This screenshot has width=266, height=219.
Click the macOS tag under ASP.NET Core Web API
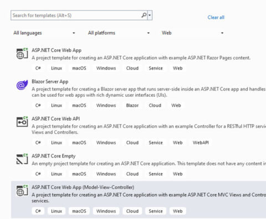pyautogui.click(x=79, y=143)
